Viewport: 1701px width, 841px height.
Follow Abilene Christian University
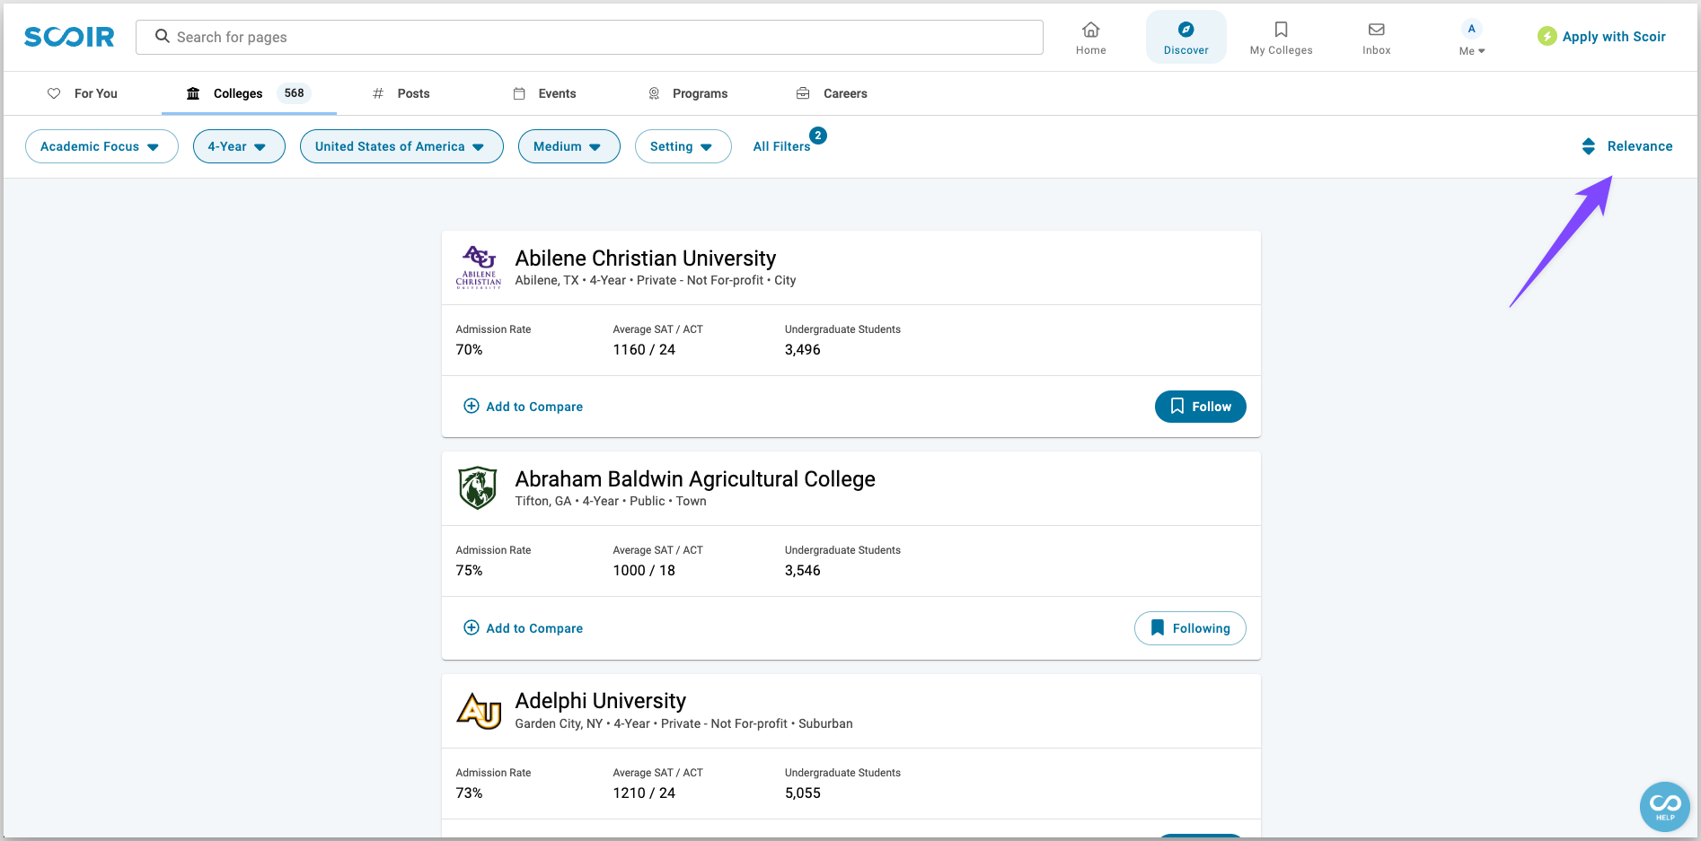1200,407
